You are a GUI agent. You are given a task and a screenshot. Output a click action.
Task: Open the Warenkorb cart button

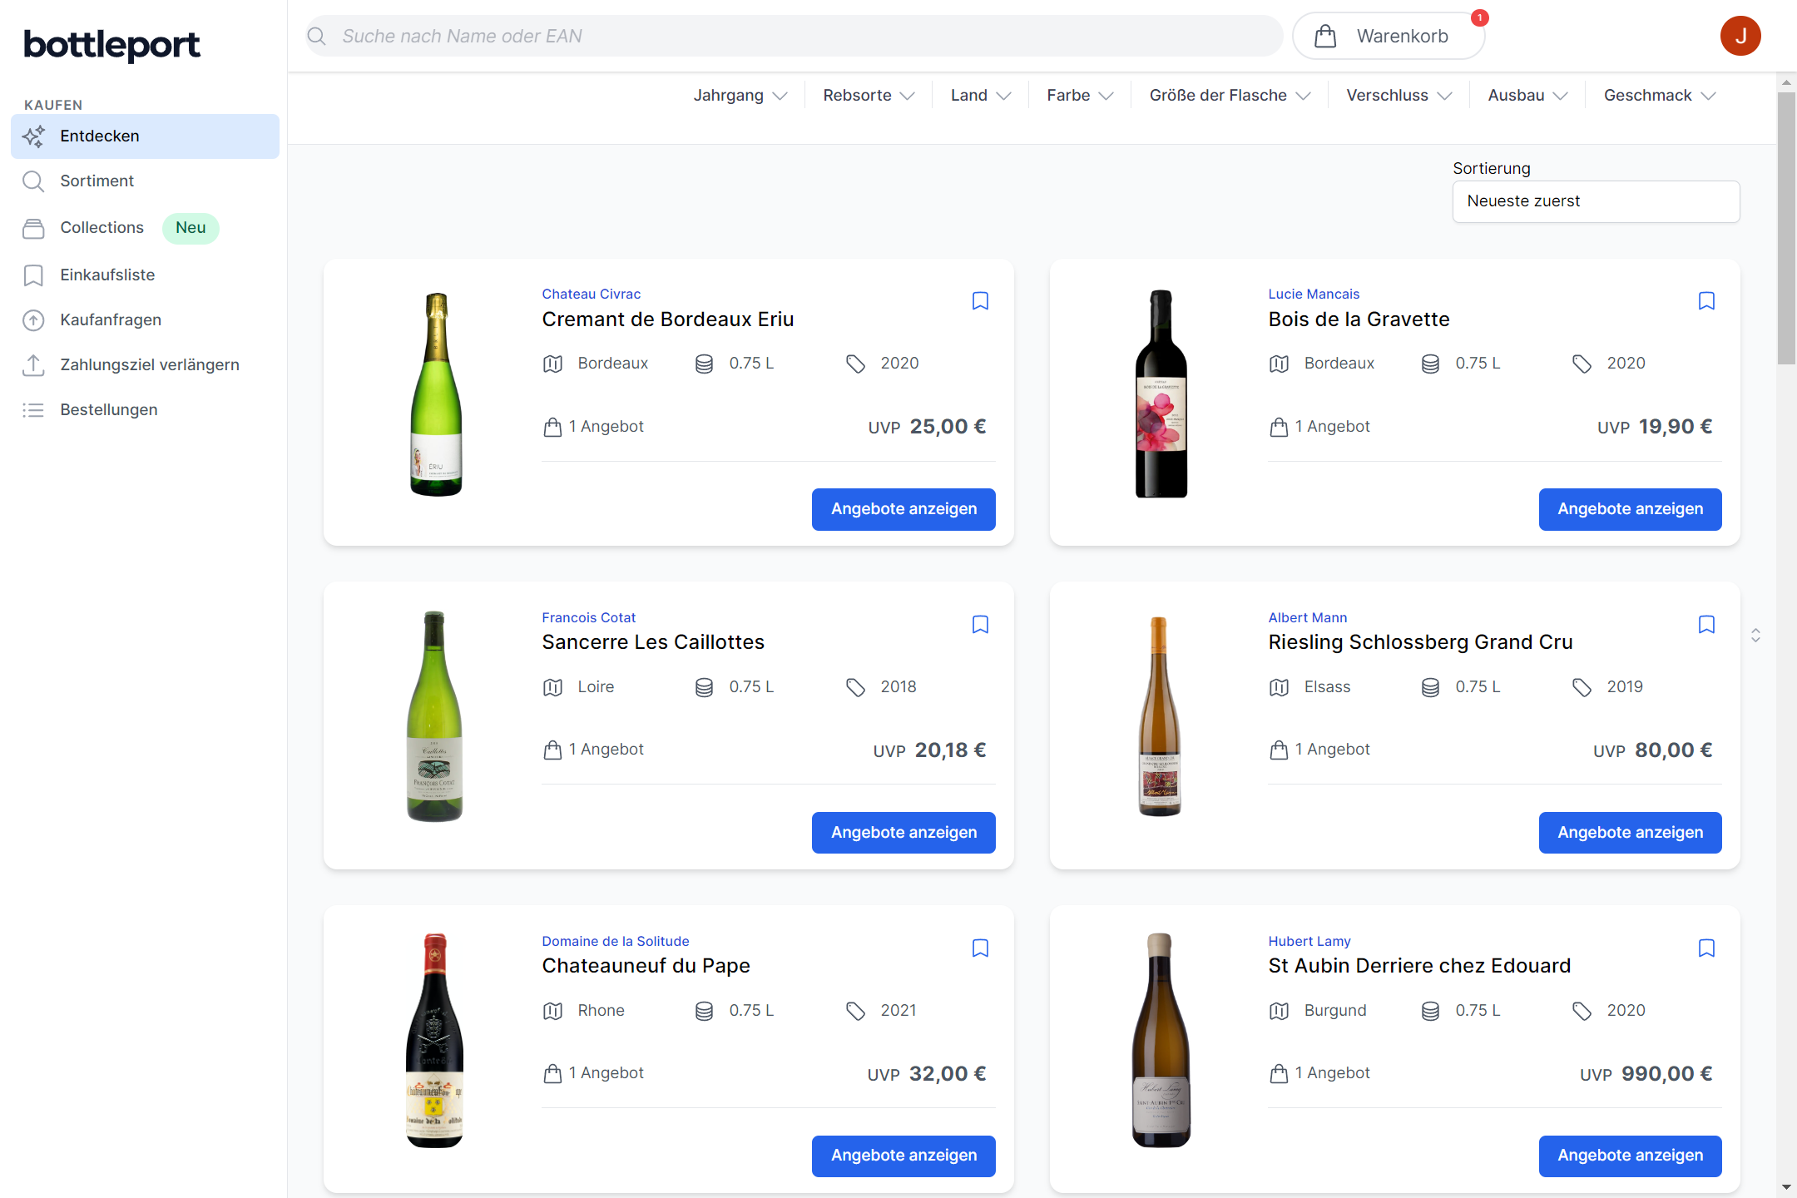coord(1389,37)
